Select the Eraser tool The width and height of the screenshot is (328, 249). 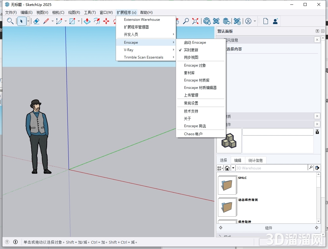point(36,21)
